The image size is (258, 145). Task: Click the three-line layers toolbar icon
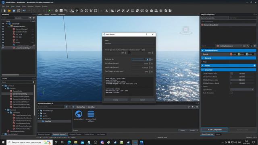click(61, 11)
